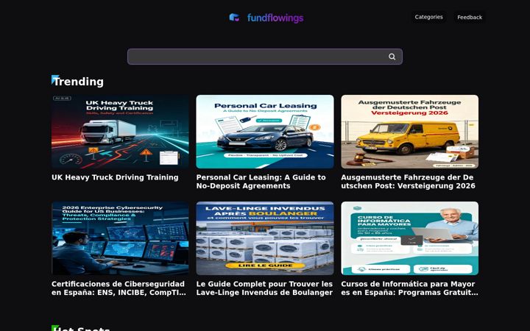This screenshot has height=331, width=530.
Task: Click the fundflowings logo icon
Action: point(234,18)
